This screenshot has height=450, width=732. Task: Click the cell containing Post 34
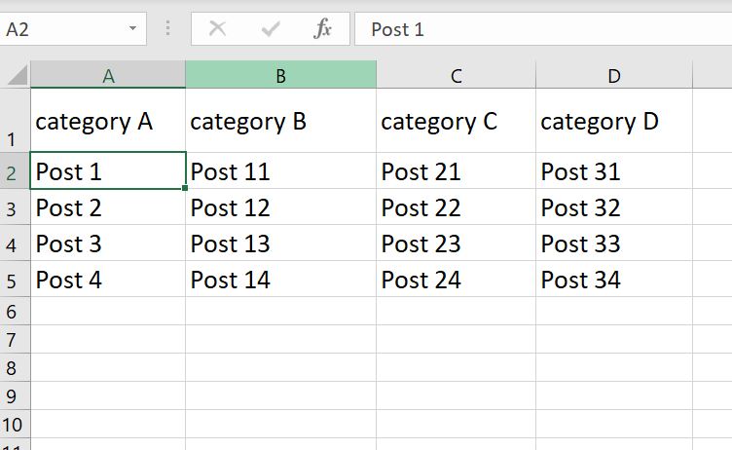613,281
